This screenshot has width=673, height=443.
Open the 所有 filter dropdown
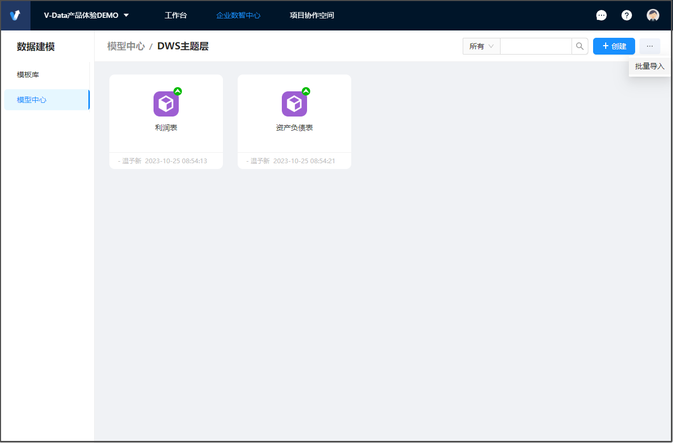point(481,46)
